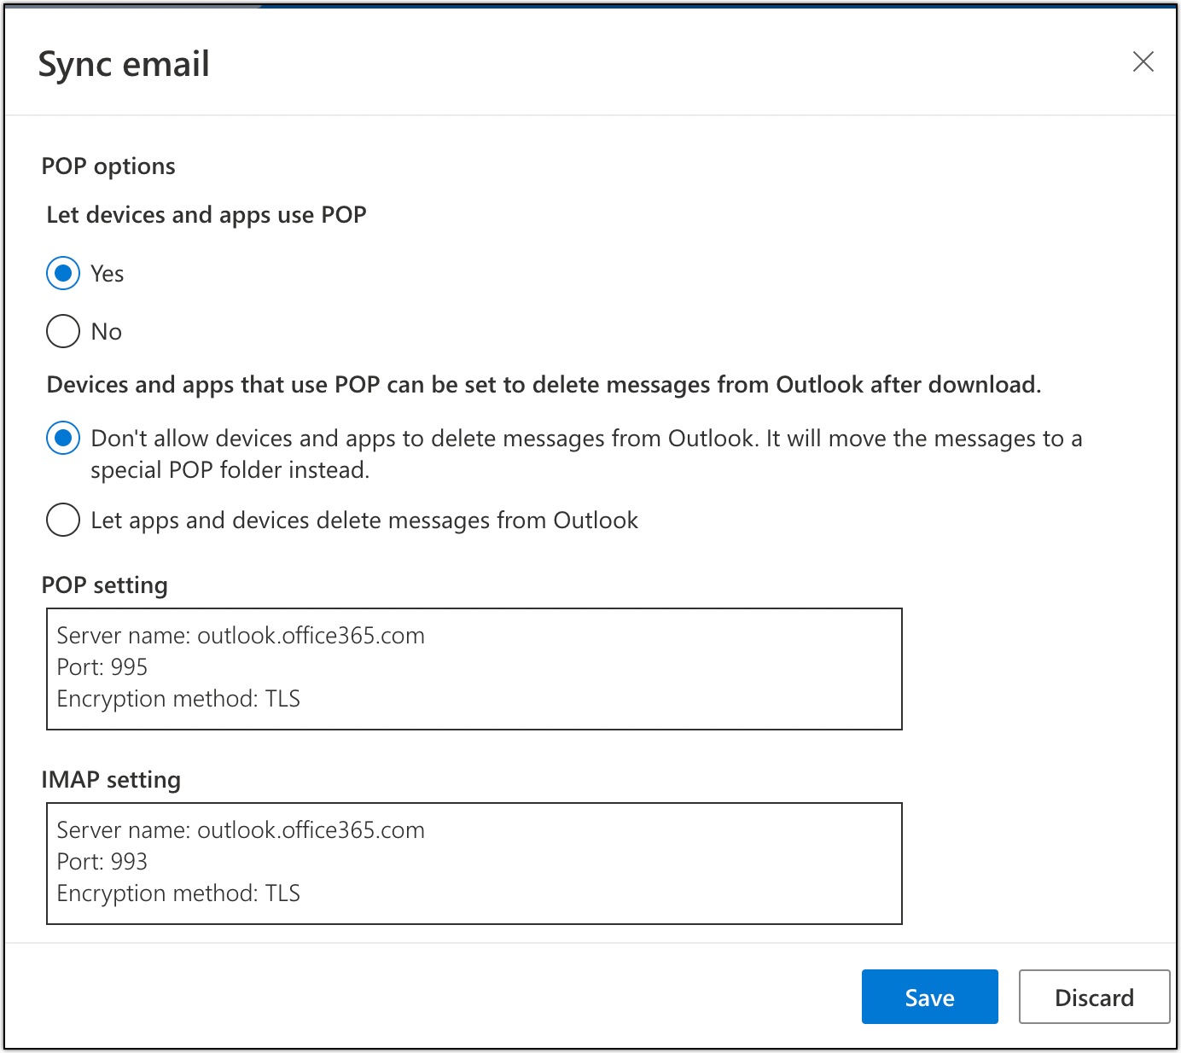Viewport: 1181px width, 1053px height.
Task: Click the POP encryption method TLS line
Action: [178, 699]
